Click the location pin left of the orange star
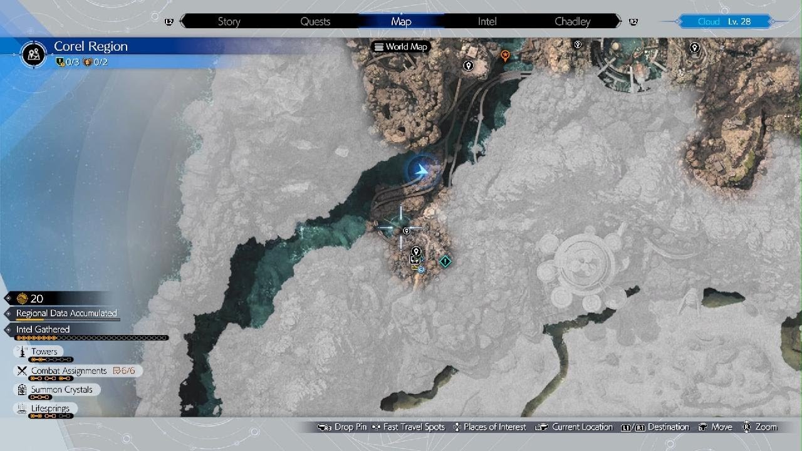 pyautogui.click(x=468, y=66)
